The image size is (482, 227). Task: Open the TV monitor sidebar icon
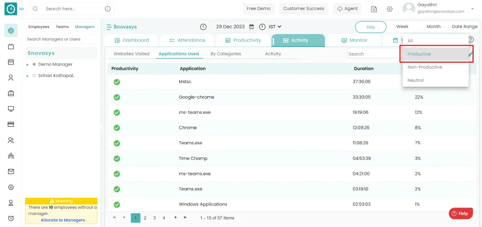[11, 46]
